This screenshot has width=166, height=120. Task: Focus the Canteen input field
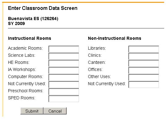coord(144,63)
